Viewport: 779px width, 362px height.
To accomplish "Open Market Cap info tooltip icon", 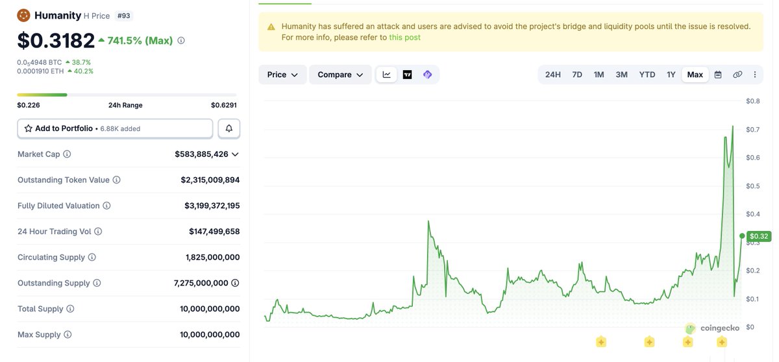I will click(x=67, y=154).
